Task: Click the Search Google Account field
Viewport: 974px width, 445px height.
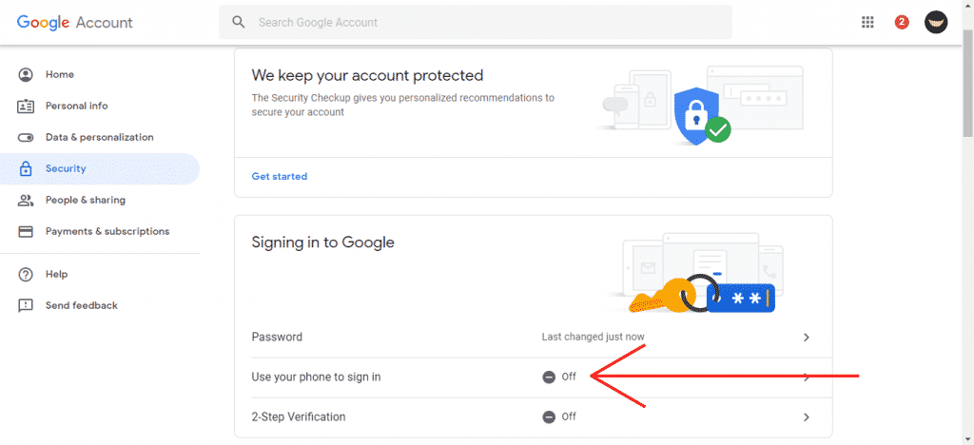Action: (x=476, y=22)
